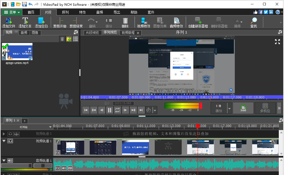Pause playback with the pause button

point(109,110)
